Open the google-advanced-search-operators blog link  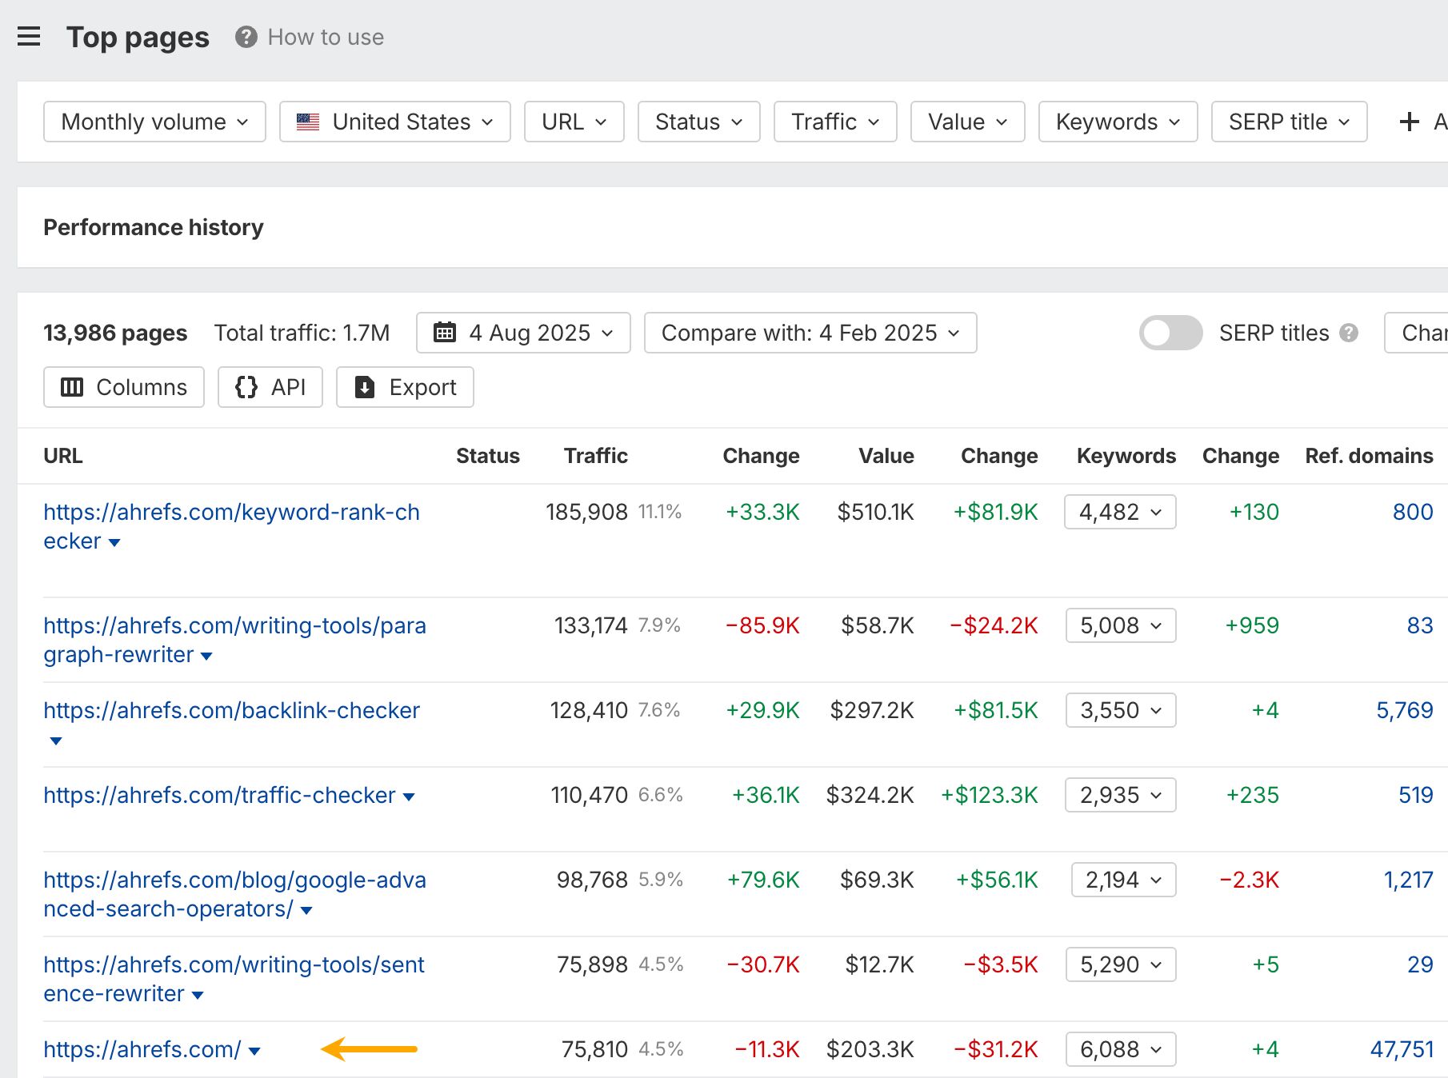click(x=234, y=880)
